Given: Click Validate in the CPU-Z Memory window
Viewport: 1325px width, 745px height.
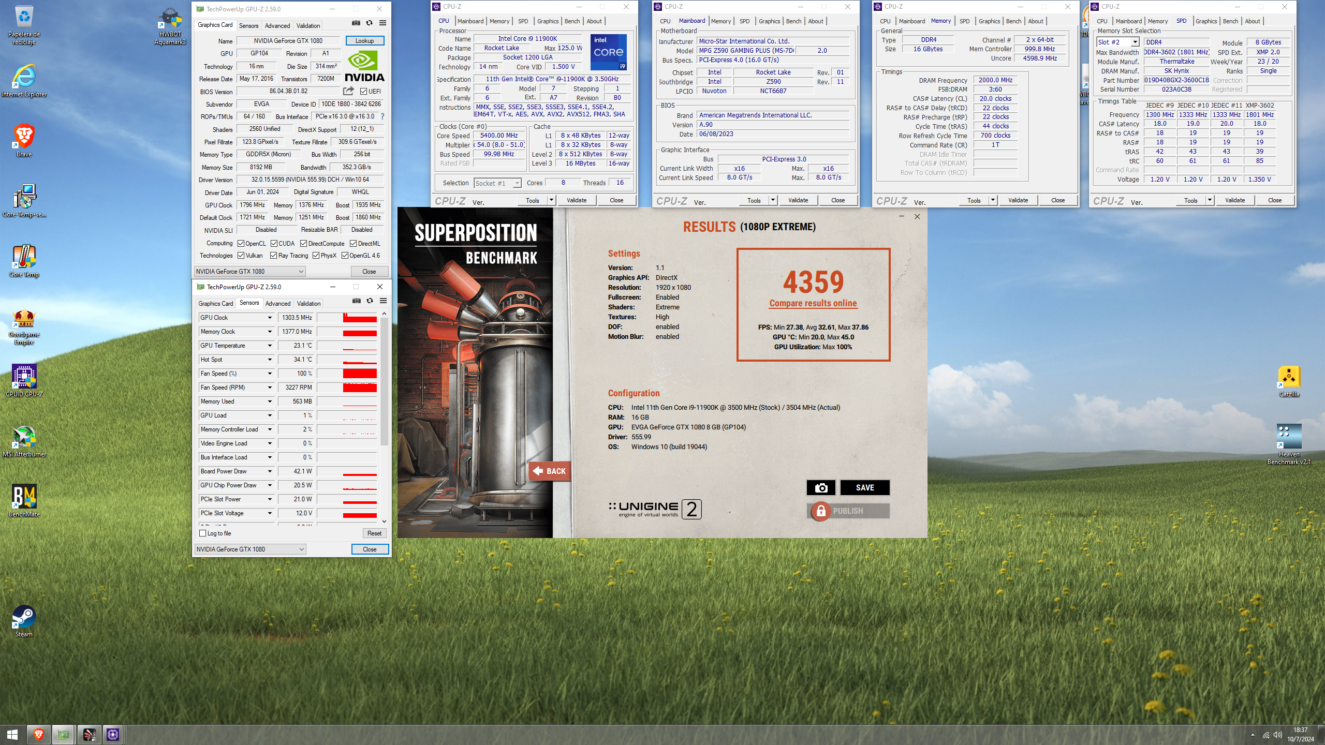Looking at the screenshot, I should (x=1018, y=200).
